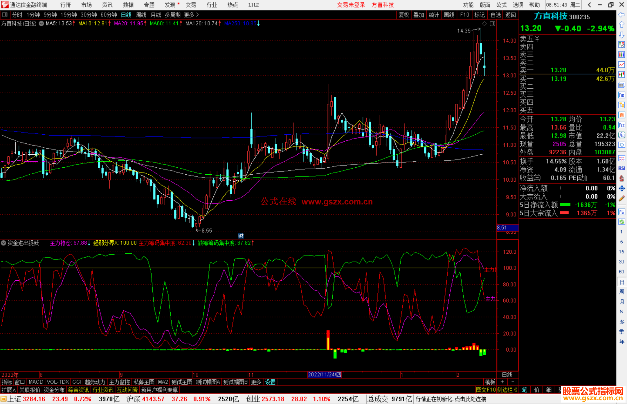Open the 资讯 menu in the menu bar
Screen dimensions: 627x404
coord(107,5)
